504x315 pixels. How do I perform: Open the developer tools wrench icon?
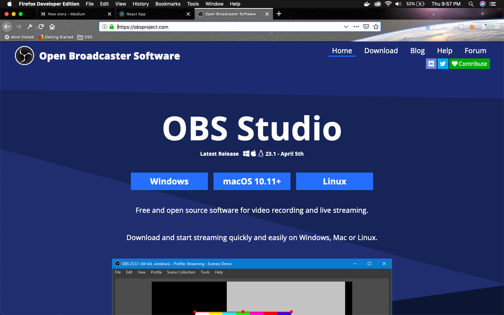[30, 27]
